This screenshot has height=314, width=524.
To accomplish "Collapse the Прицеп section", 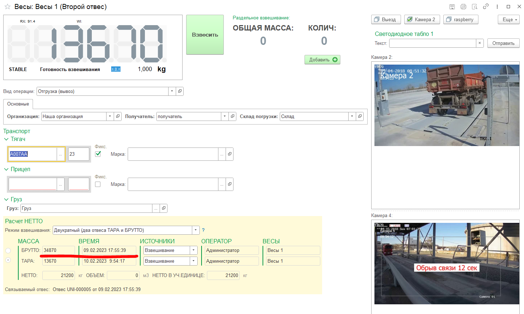I will 6,169.
